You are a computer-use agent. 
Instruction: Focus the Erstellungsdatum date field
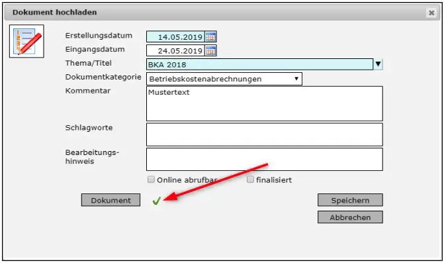[175, 36]
